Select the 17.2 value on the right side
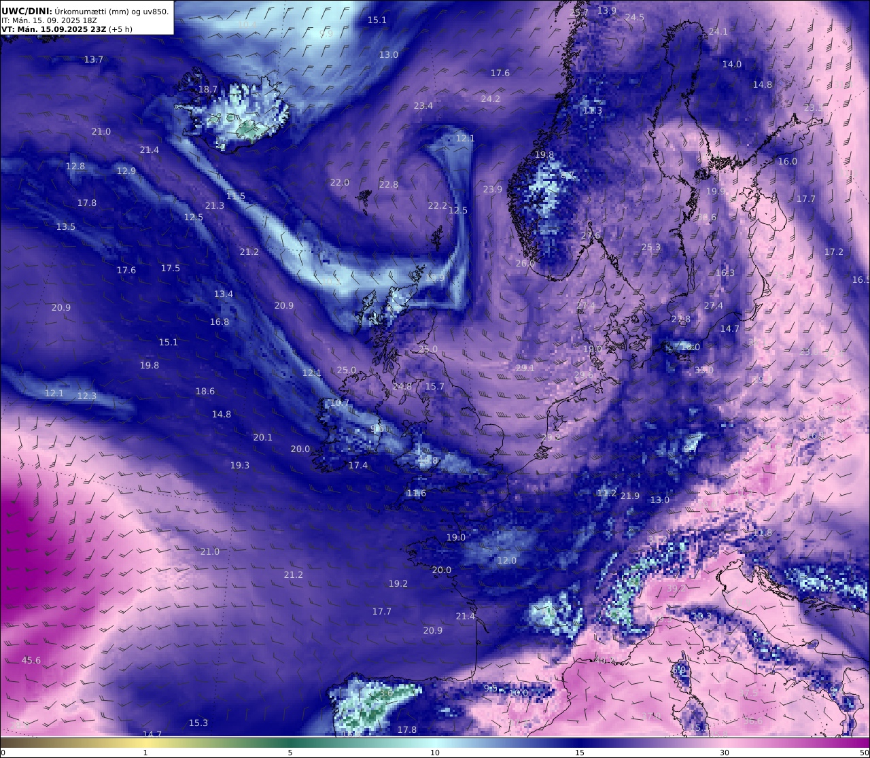The width and height of the screenshot is (870, 758). (834, 252)
